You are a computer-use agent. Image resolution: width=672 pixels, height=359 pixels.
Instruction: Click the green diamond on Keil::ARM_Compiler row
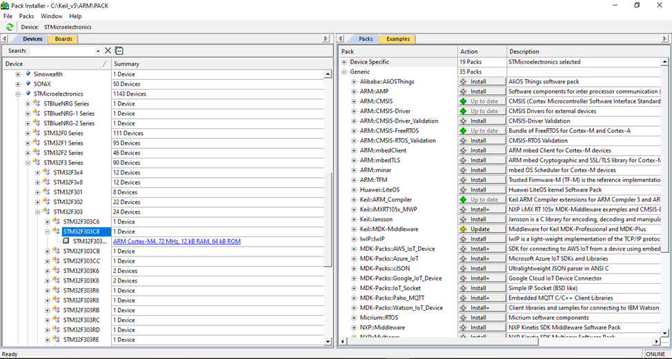463,200
